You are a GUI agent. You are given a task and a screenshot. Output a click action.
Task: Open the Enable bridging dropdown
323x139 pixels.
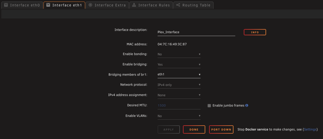pos(179,64)
